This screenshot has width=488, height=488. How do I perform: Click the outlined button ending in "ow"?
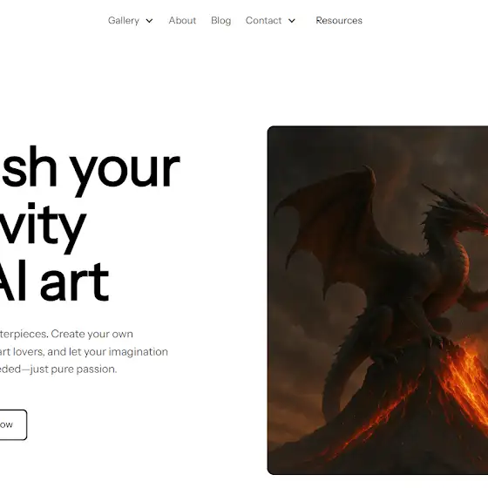point(12,424)
